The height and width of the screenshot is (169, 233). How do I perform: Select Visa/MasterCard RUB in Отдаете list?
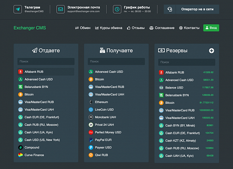[46, 102]
